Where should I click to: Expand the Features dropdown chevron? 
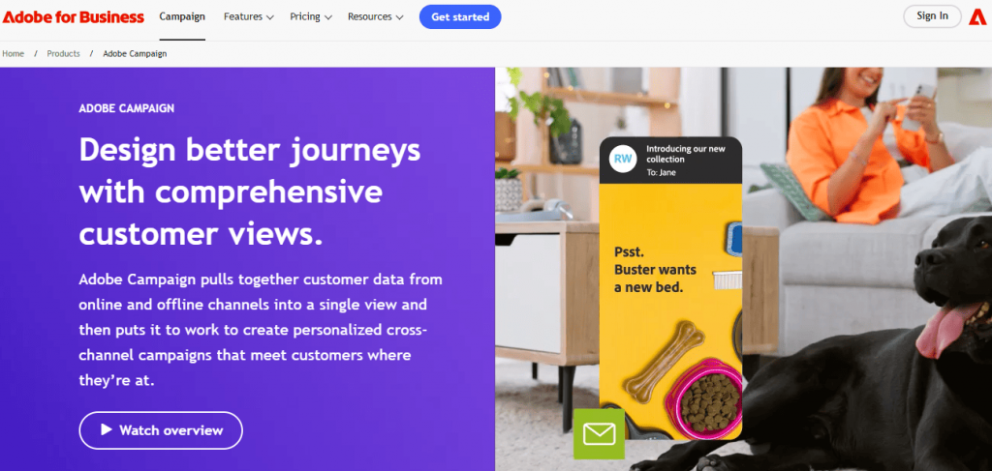pyautogui.click(x=270, y=17)
